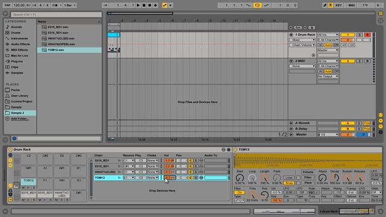
Task: Start playback with the Play button
Action: pyautogui.click(x=138, y=5)
